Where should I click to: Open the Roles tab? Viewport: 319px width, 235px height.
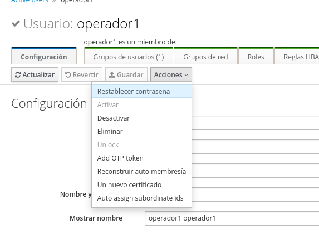(256, 57)
